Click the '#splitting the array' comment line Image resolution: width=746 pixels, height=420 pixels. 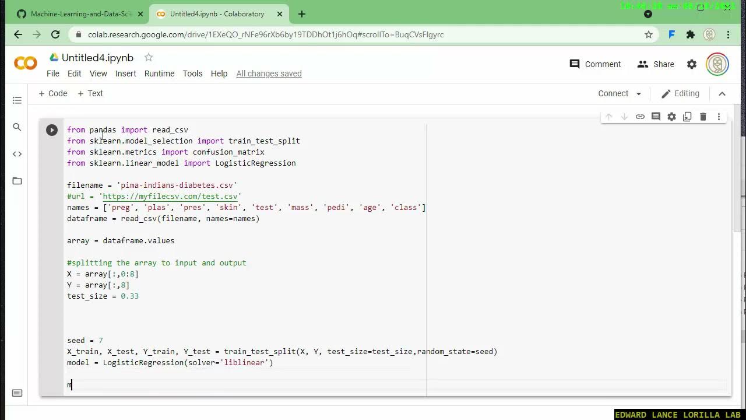click(x=157, y=263)
